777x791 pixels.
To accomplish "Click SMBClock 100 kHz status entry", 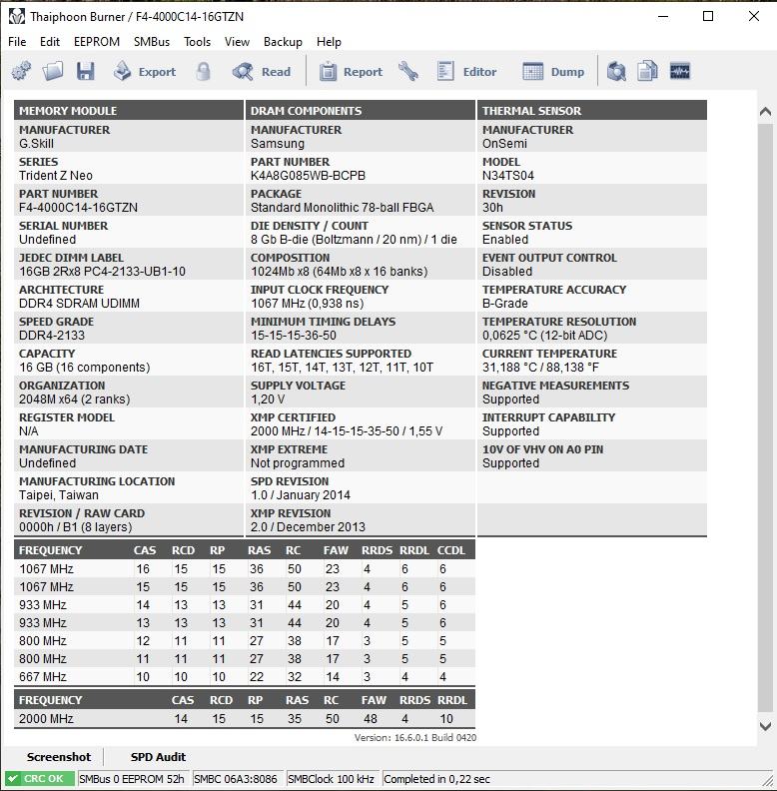I will (x=331, y=778).
